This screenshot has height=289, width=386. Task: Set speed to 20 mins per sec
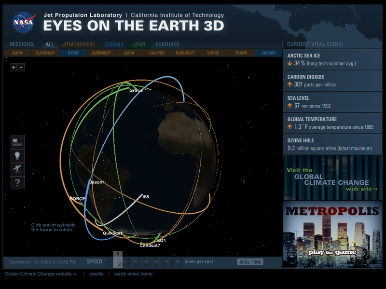pyautogui.click(x=135, y=261)
